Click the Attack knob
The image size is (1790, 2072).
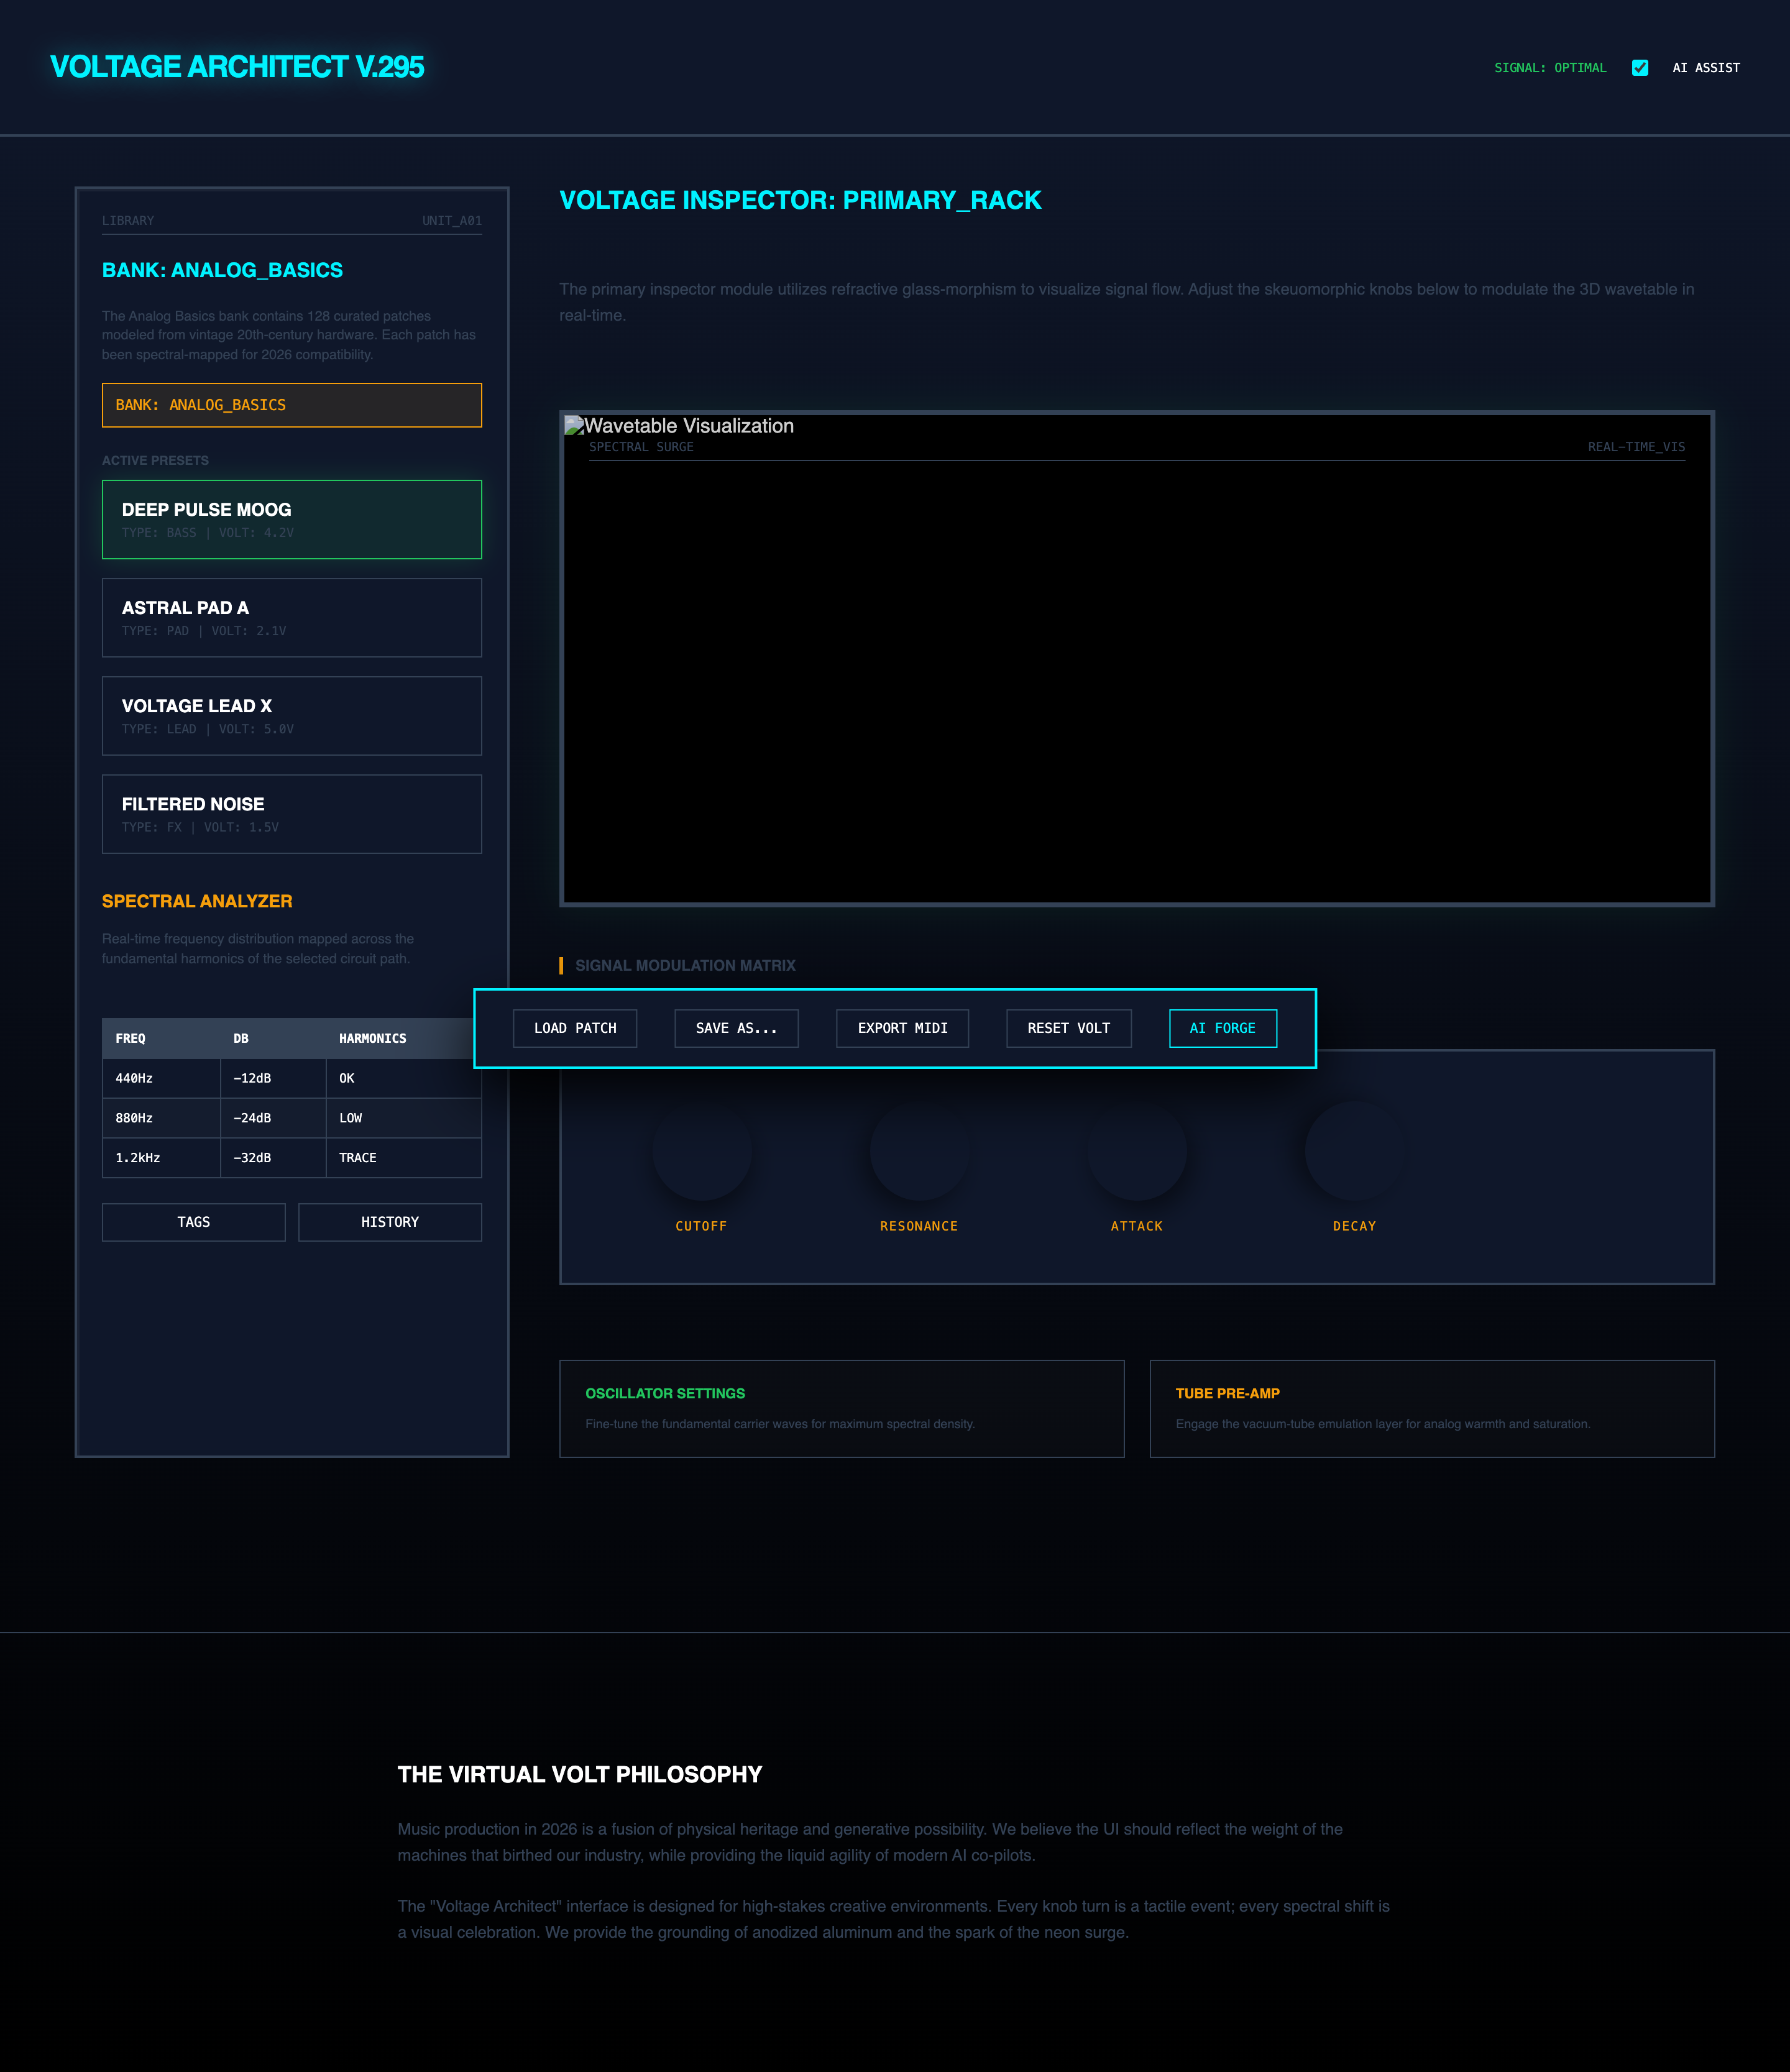click(1136, 1151)
